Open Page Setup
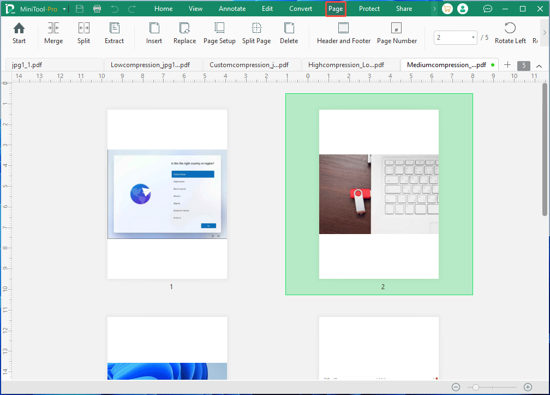 [x=219, y=33]
